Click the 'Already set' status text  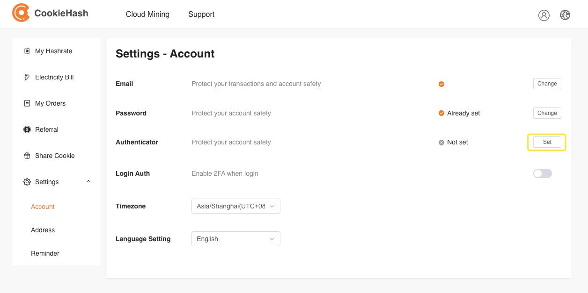463,113
